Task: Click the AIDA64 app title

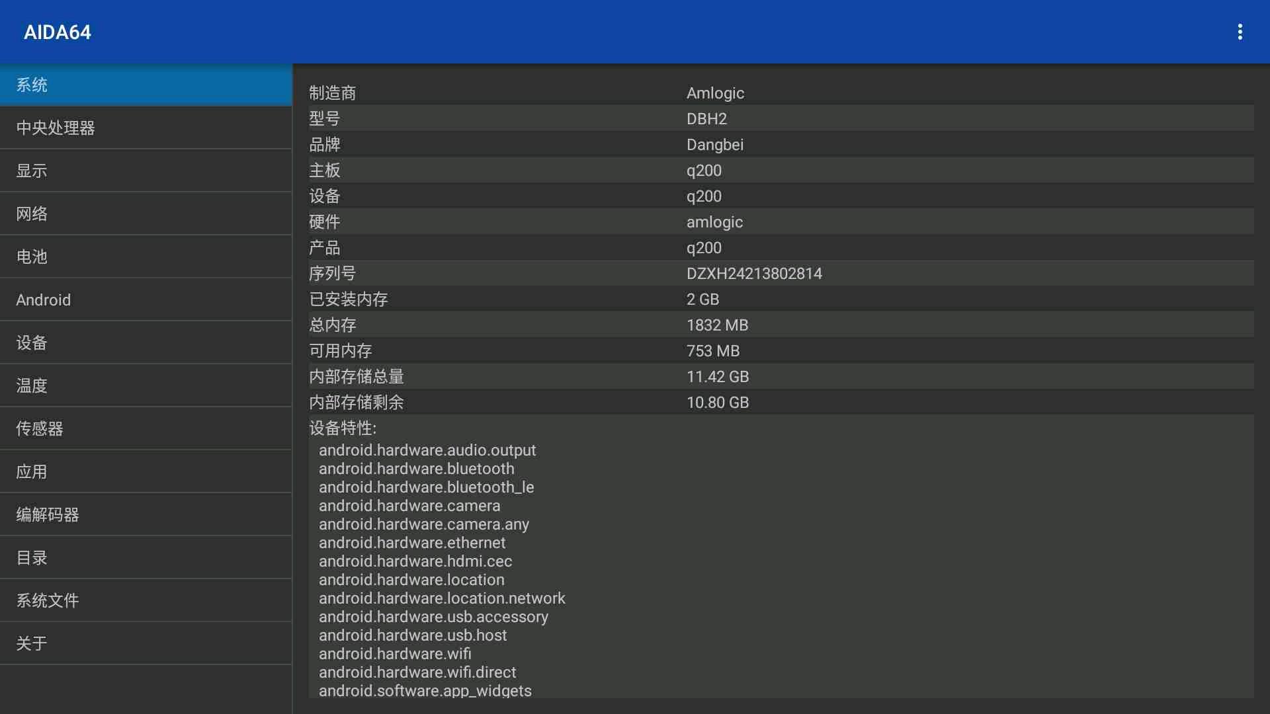Action: tap(58, 32)
